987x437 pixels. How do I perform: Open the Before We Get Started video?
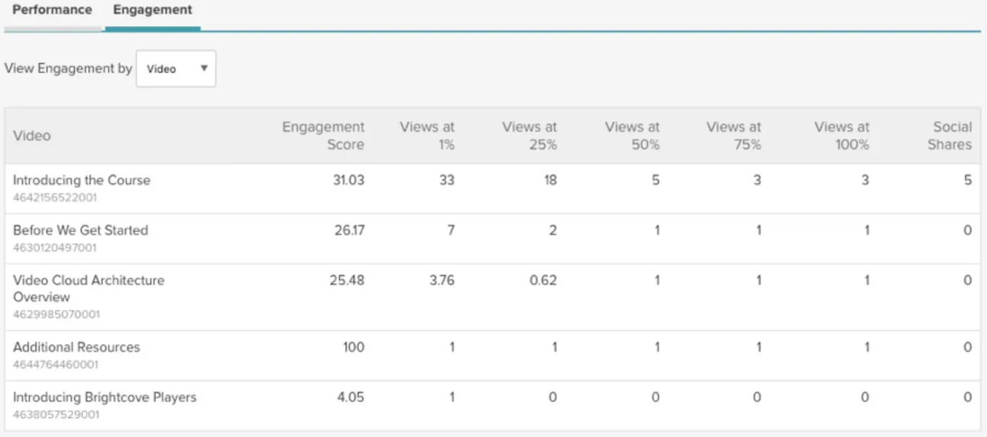(80, 230)
